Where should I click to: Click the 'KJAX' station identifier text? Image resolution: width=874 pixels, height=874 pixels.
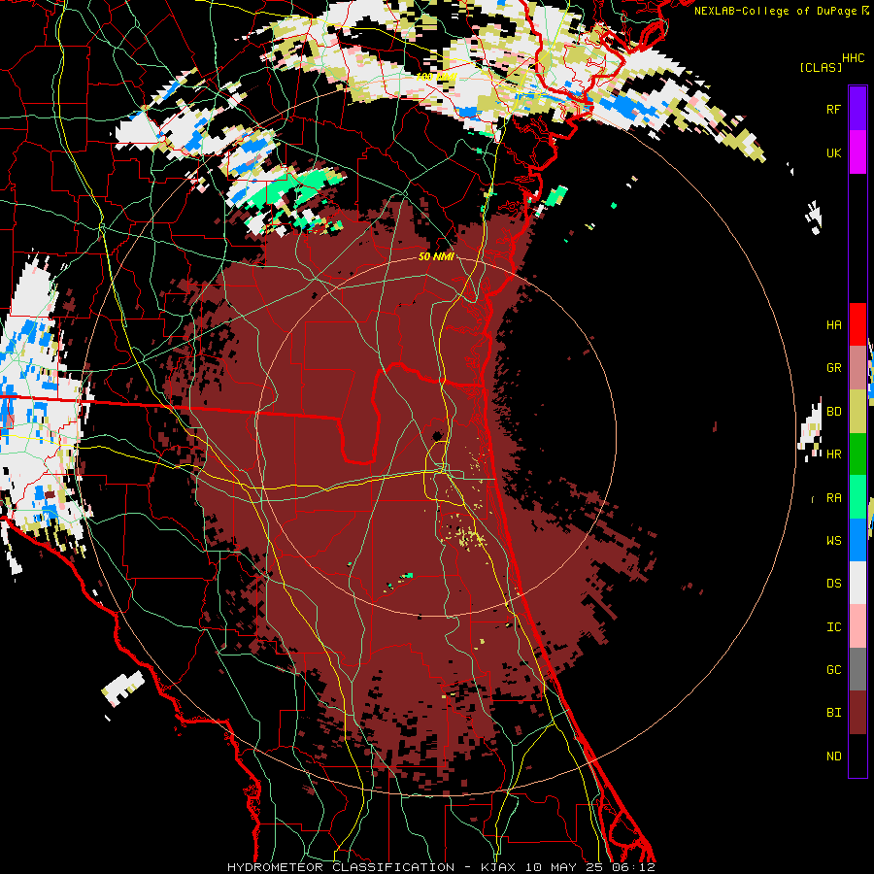(x=498, y=867)
